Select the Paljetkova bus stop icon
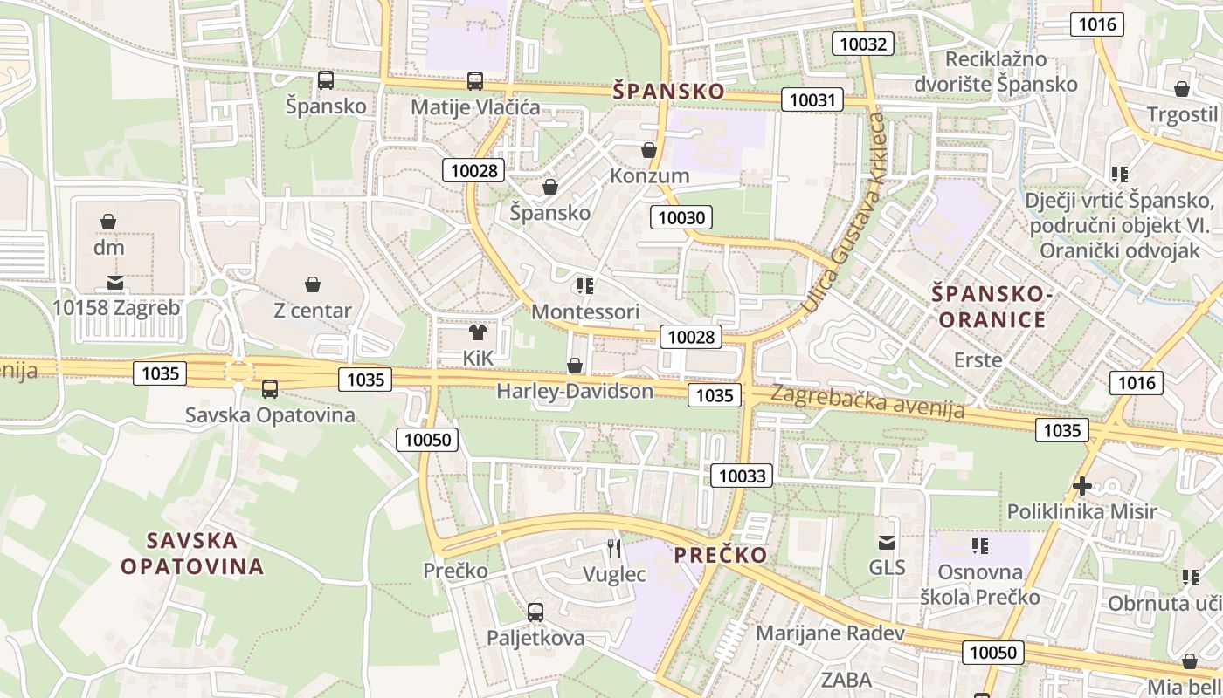 pyautogui.click(x=535, y=612)
